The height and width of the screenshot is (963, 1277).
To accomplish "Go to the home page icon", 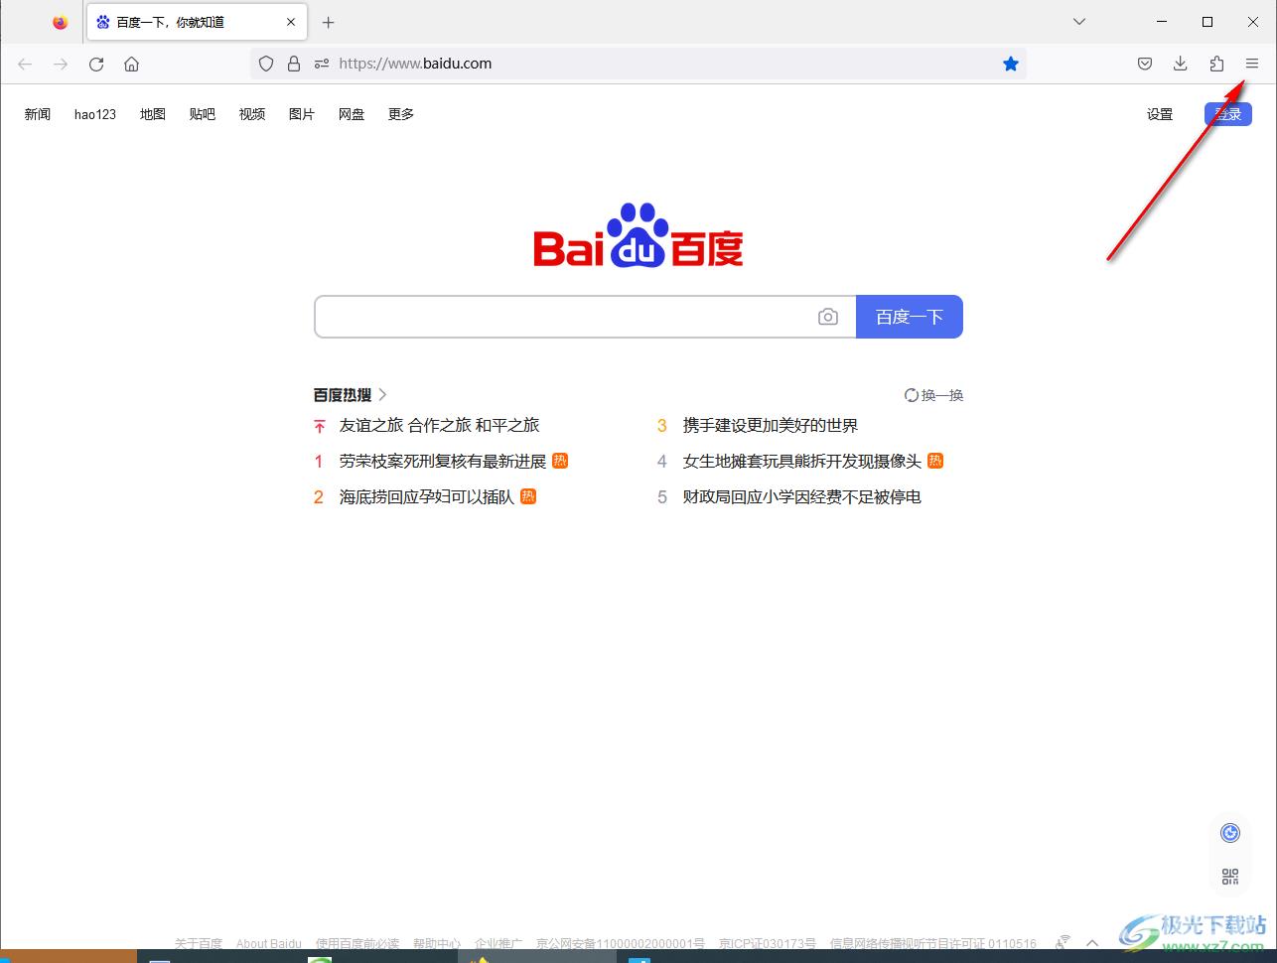I will pyautogui.click(x=131, y=64).
